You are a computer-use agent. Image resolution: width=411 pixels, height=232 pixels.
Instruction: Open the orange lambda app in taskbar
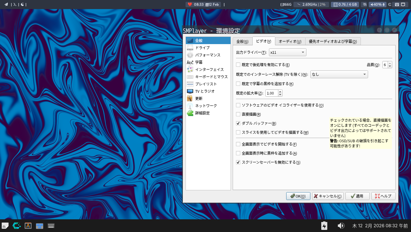(28, 226)
